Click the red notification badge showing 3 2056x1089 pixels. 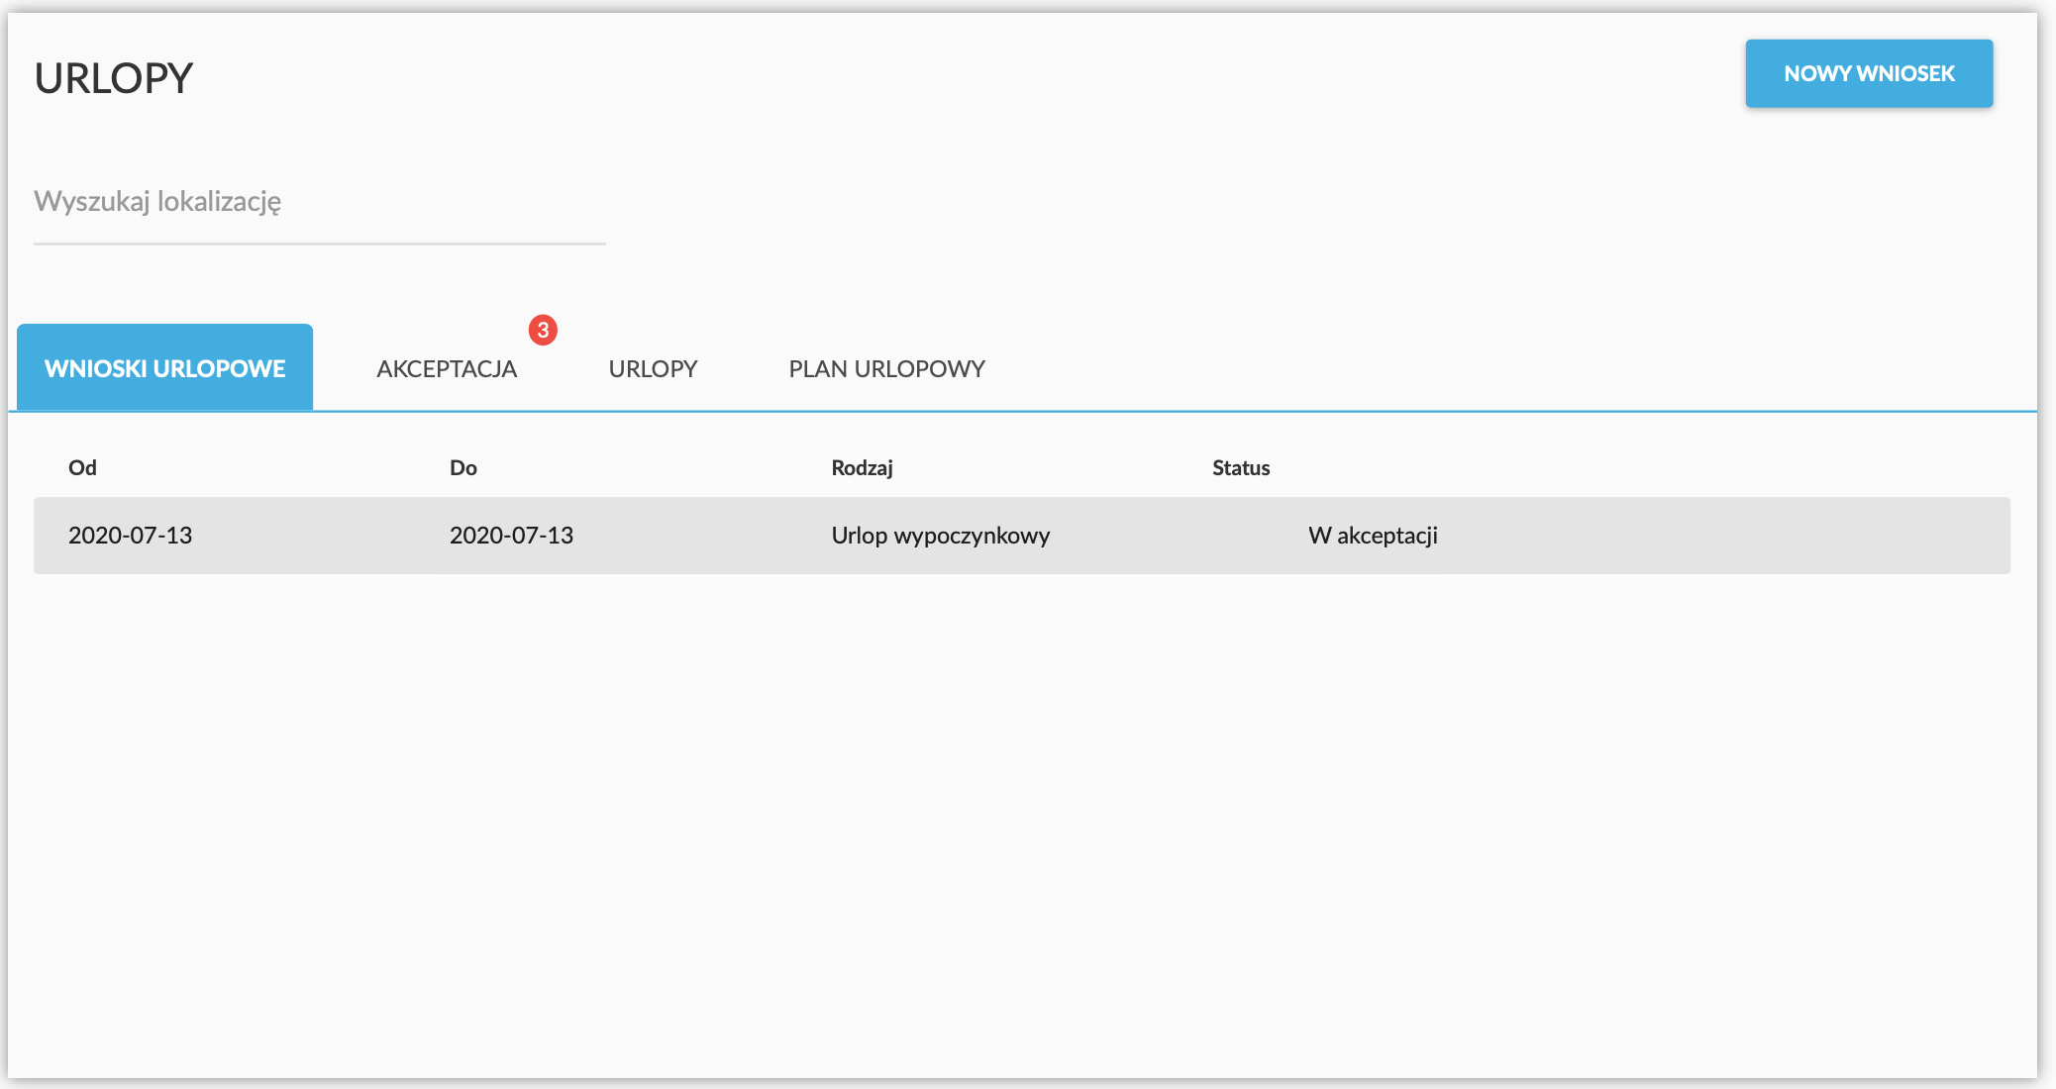click(543, 330)
